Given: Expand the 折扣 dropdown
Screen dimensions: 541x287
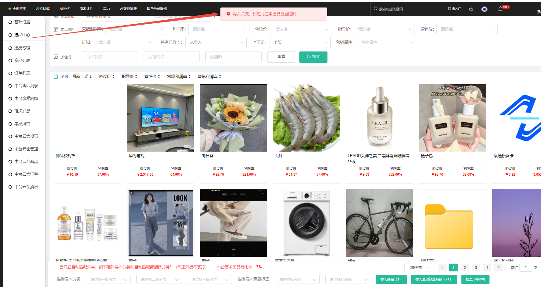Looking at the screenshot, I should (125, 42).
